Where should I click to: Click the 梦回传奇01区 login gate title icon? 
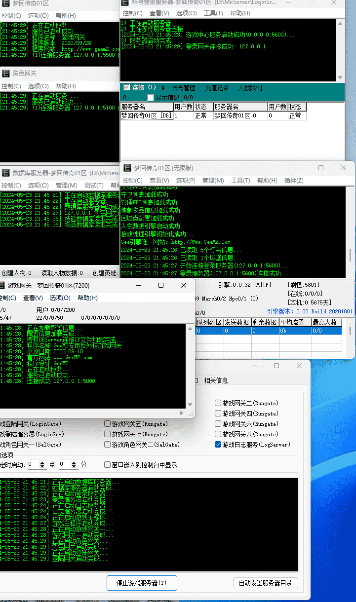point(6,3)
